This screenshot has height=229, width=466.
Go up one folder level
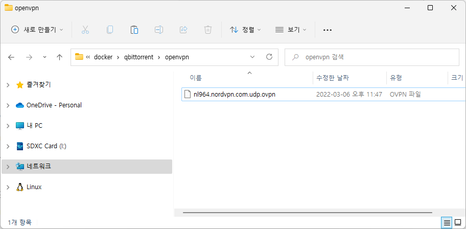tap(59, 57)
